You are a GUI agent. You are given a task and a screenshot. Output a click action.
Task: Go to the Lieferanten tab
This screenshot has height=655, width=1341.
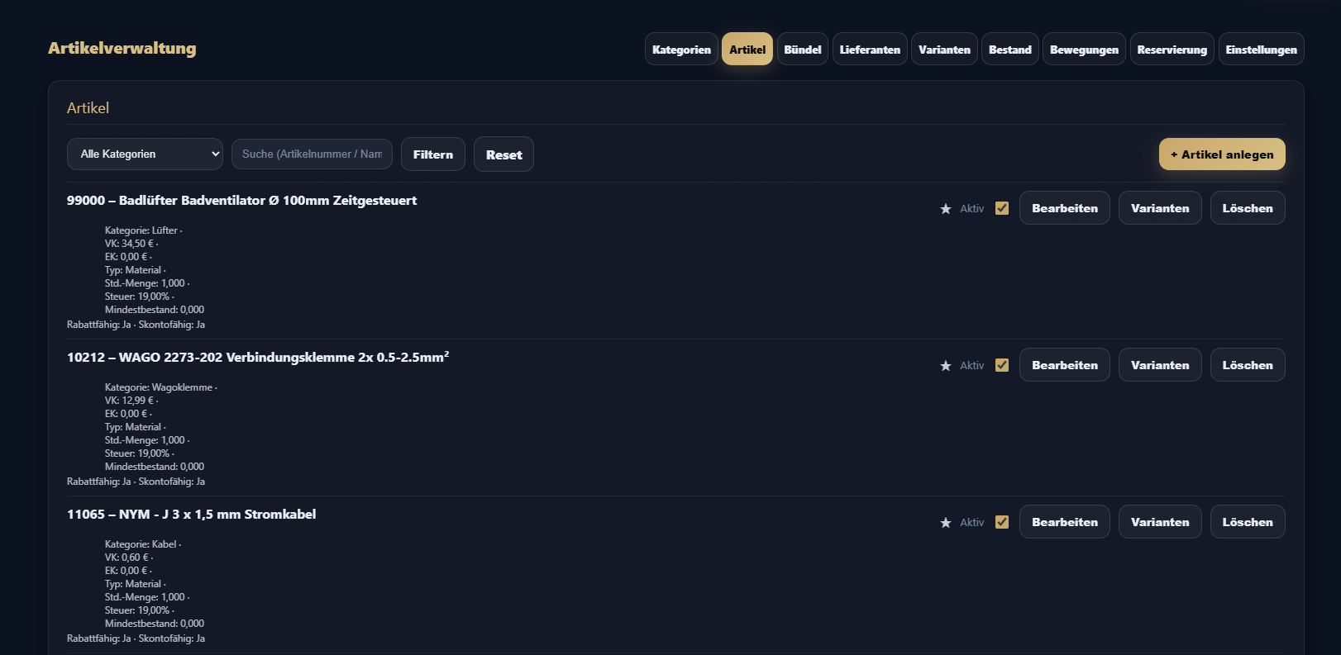click(870, 49)
